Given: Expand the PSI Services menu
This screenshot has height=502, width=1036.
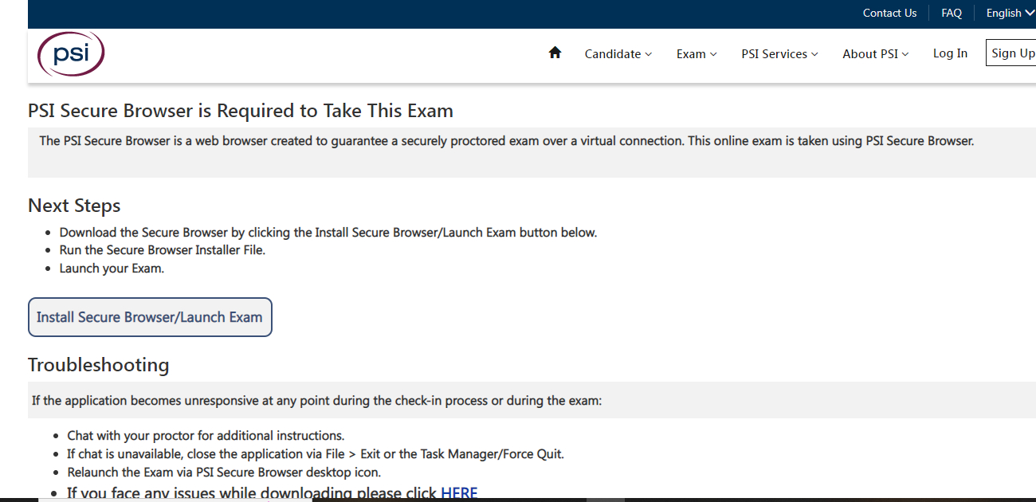Looking at the screenshot, I should pyautogui.click(x=774, y=53).
